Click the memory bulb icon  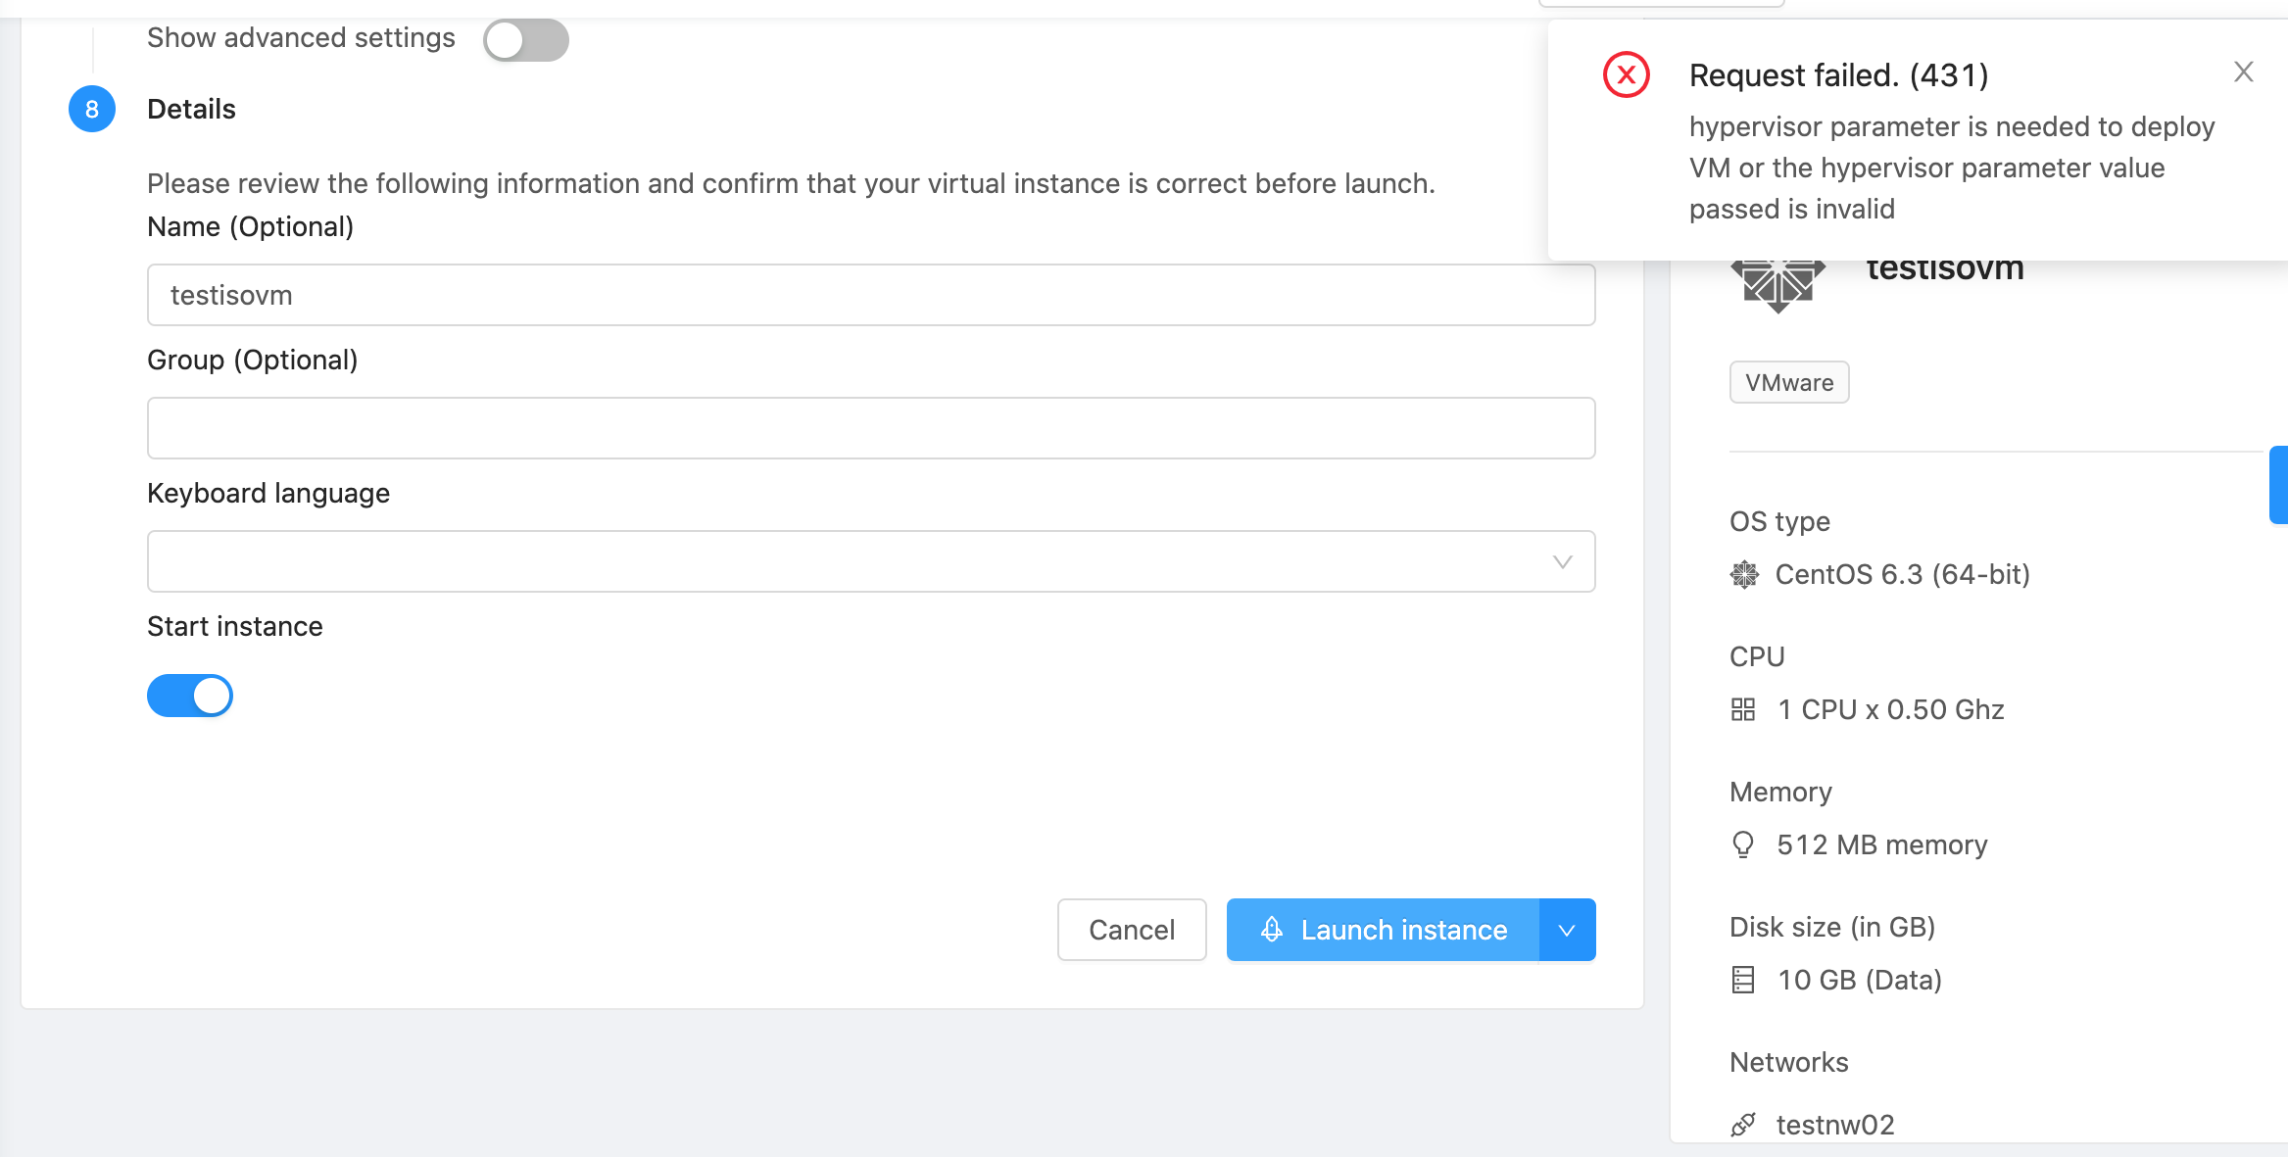tap(1743, 844)
